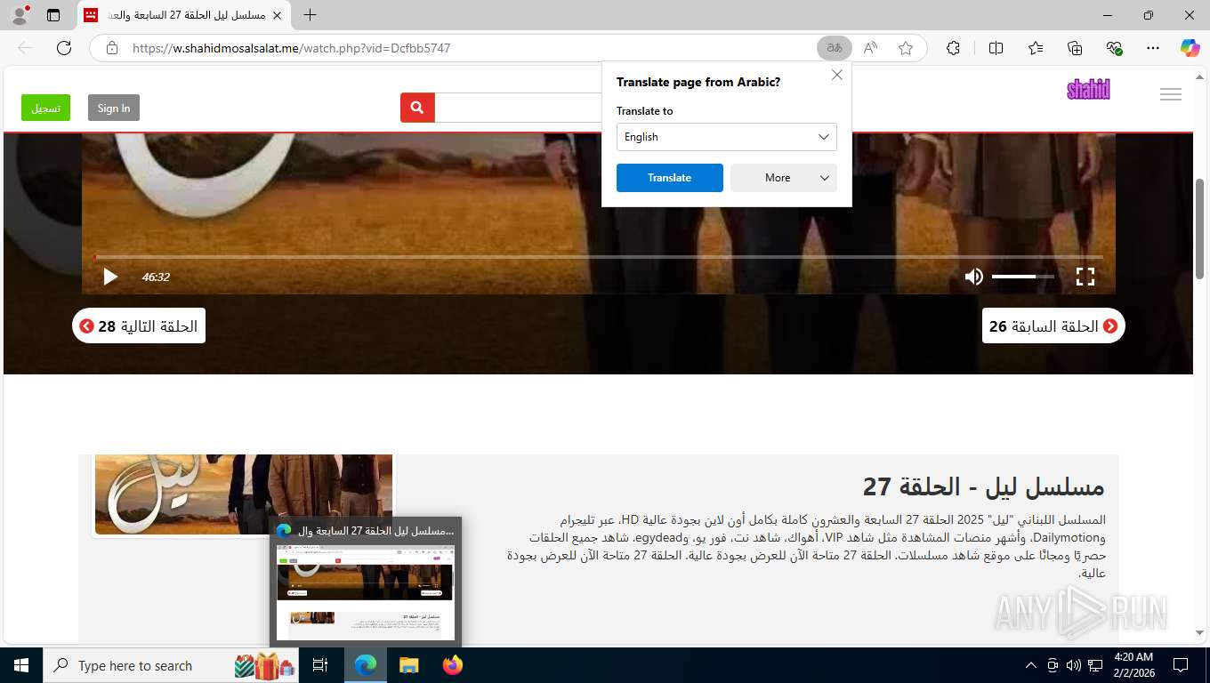
Task: Expand the More options dropdown
Action: click(784, 178)
